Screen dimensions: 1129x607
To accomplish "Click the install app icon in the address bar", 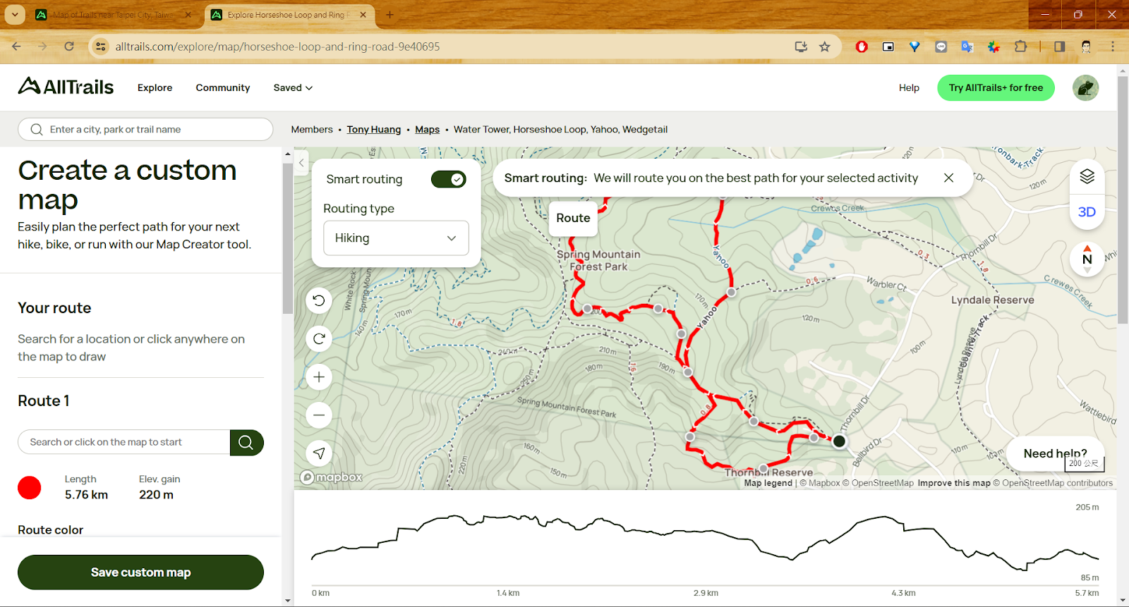I will point(801,47).
